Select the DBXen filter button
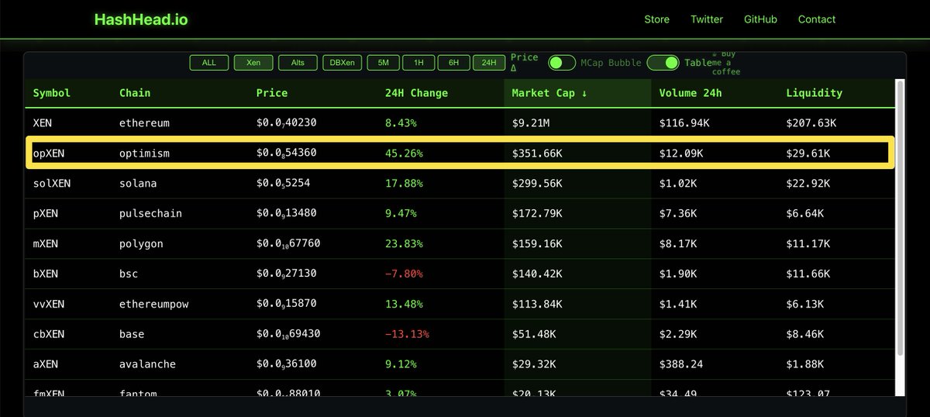Viewport: 930px width, 417px height. [x=342, y=63]
